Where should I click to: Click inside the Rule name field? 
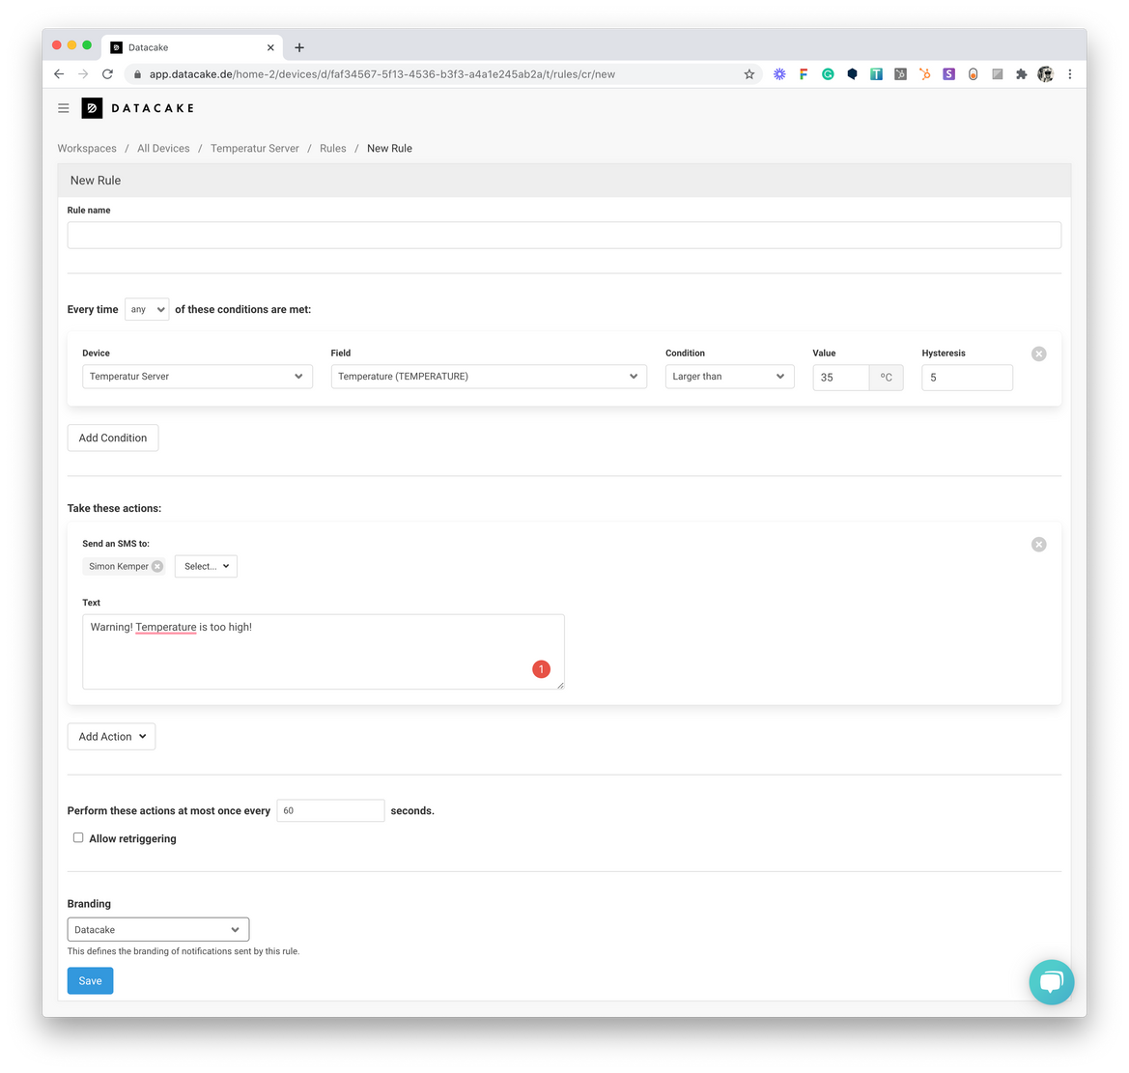tap(564, 235)
